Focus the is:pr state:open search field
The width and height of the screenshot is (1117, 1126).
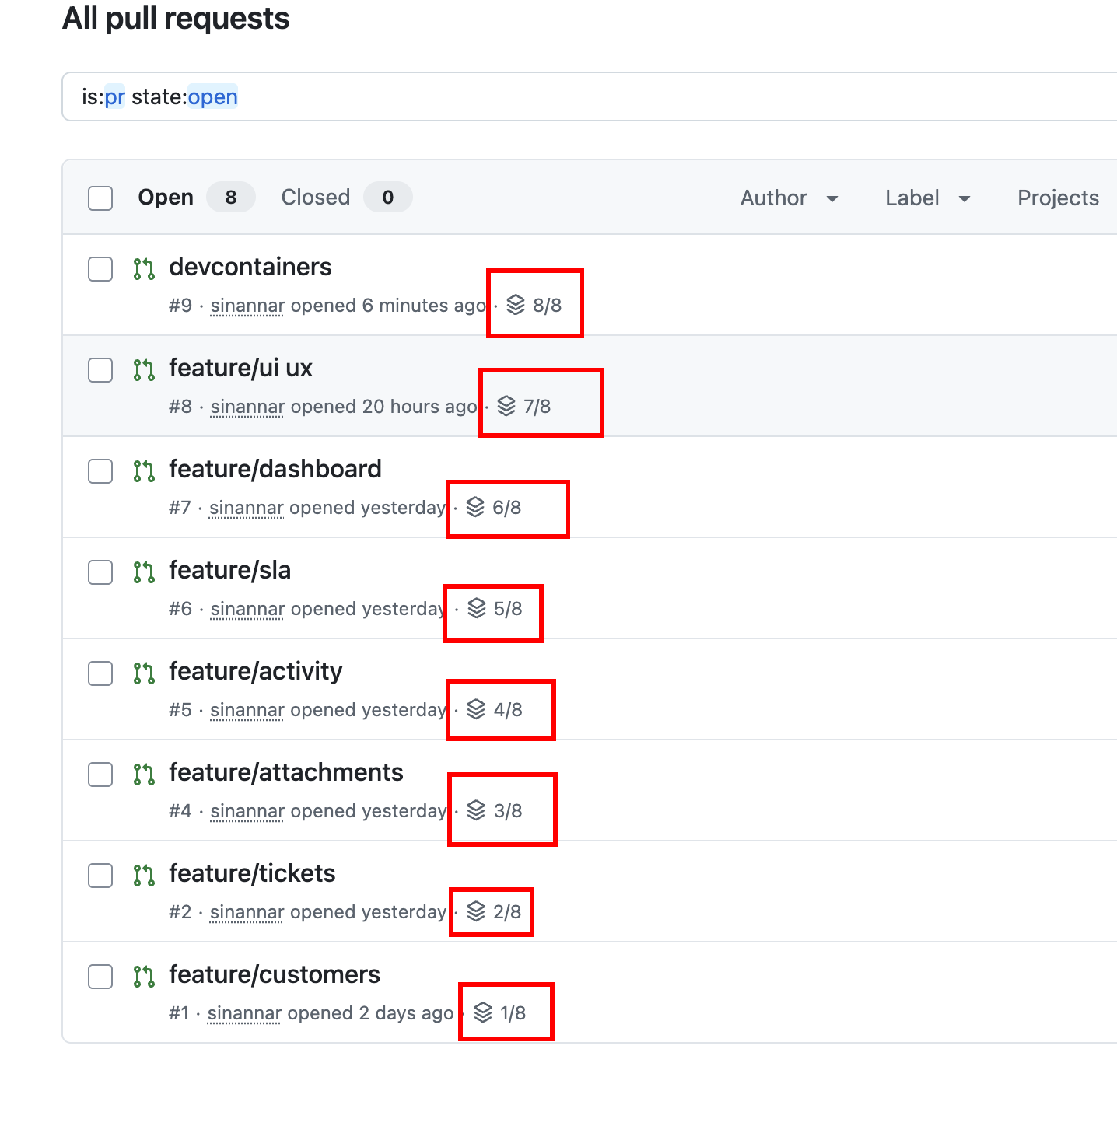click(590, 96)
